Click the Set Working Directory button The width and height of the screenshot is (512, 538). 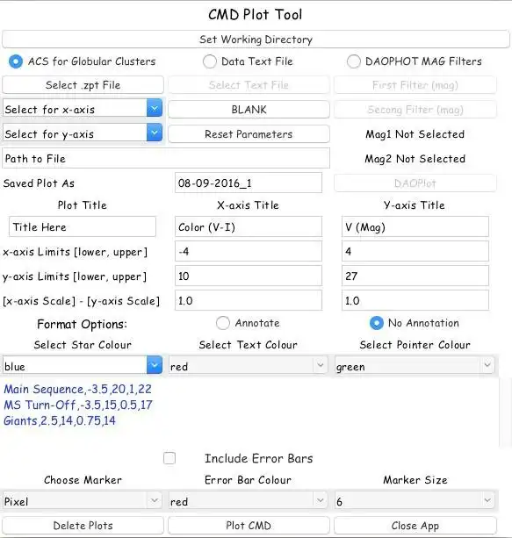256,39
